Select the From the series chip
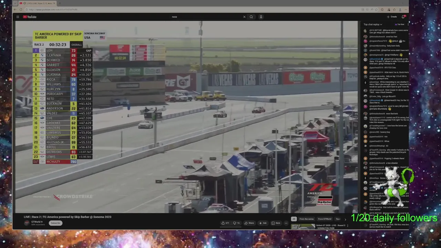 [307, 219]
